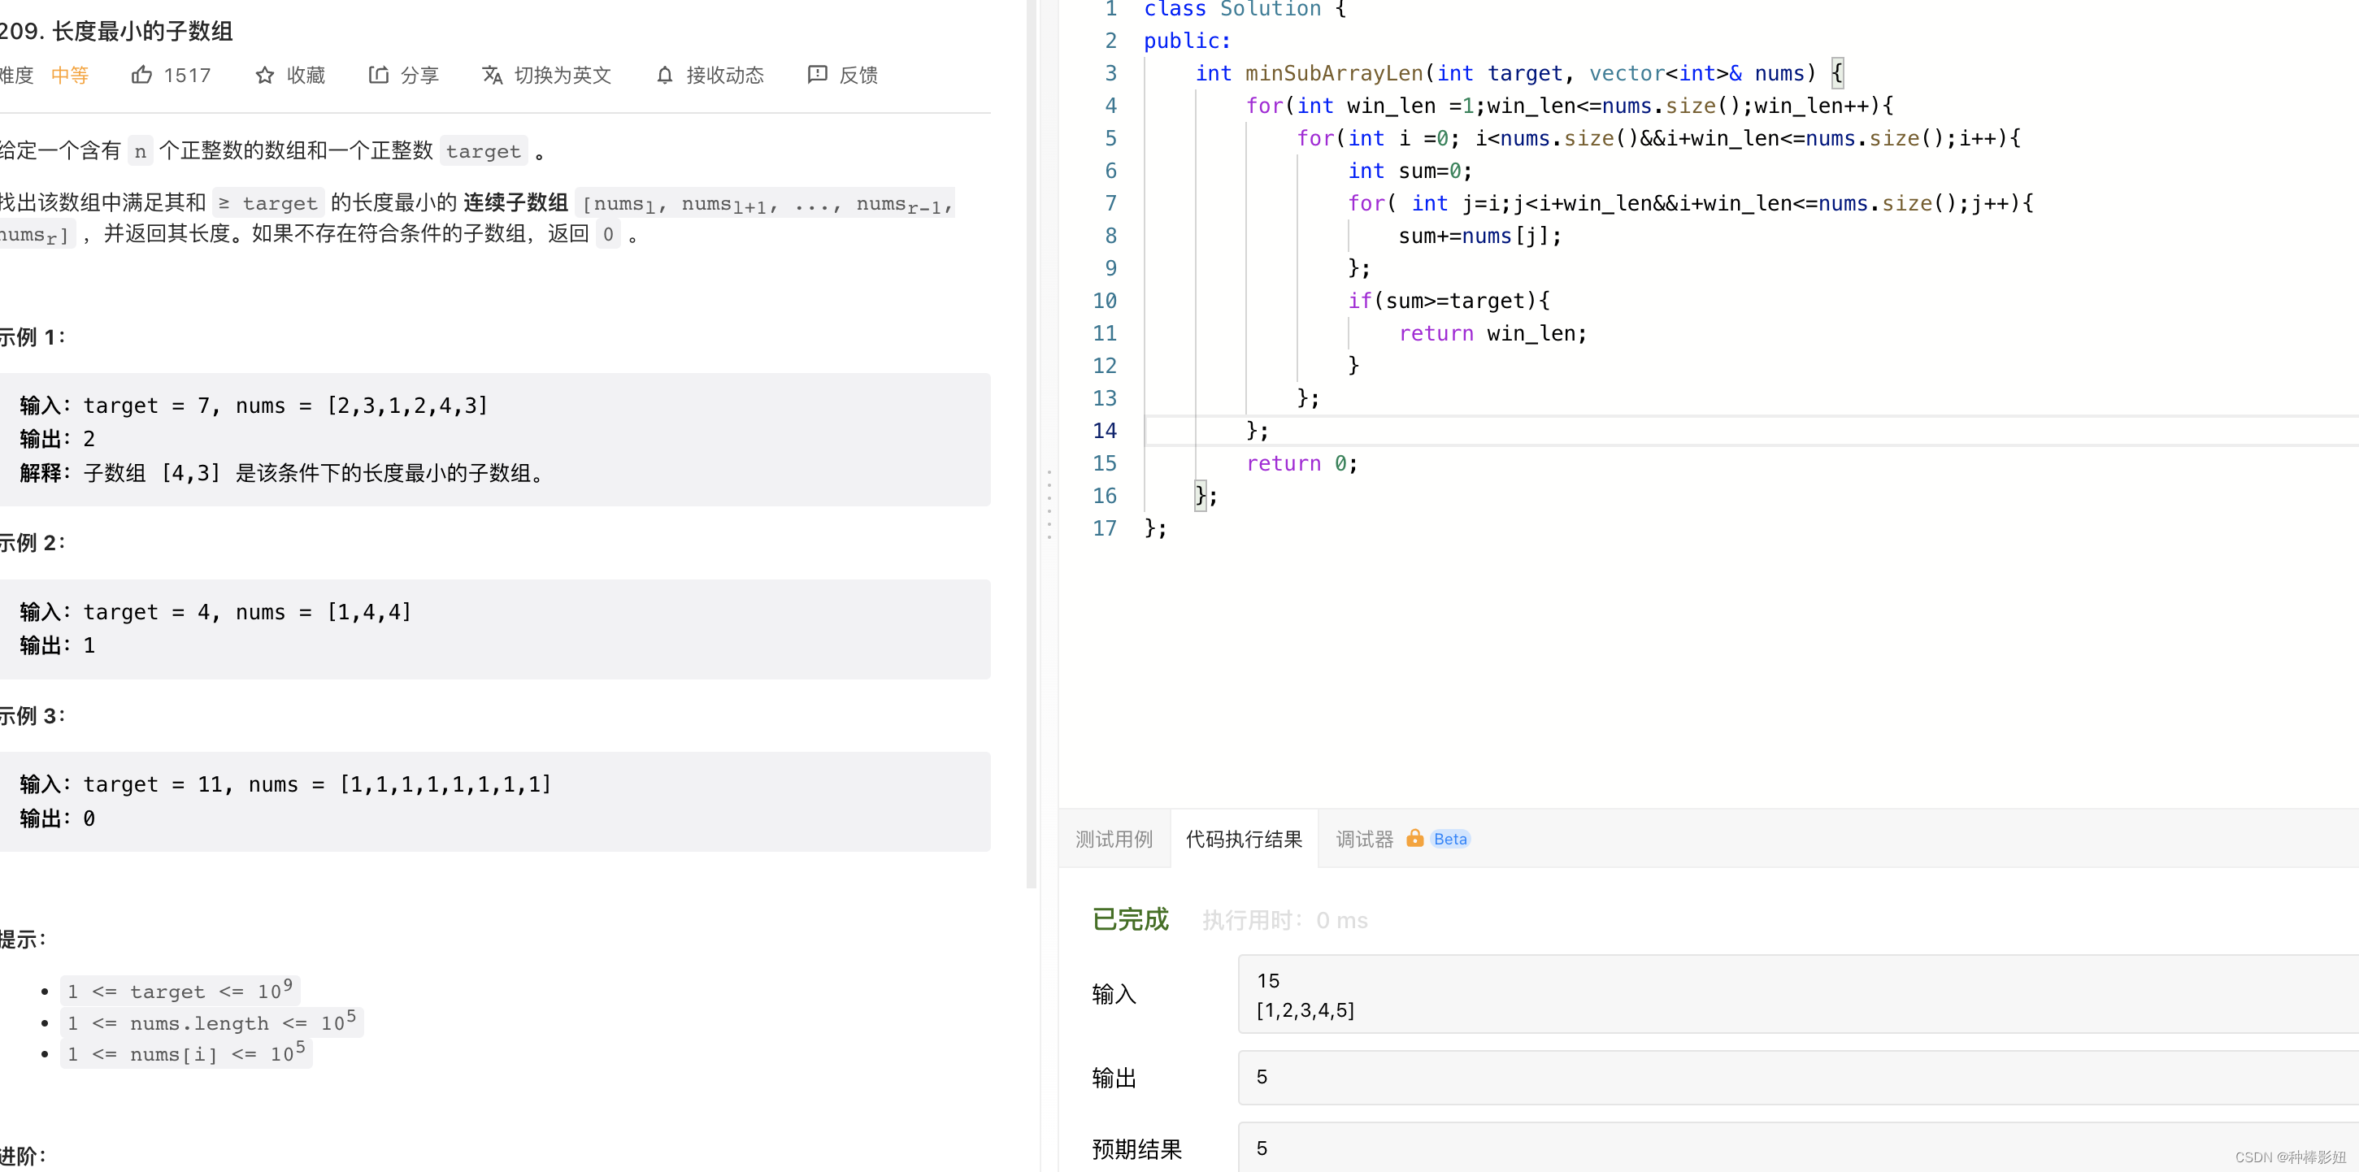The image size is (2359, 1172).
Task: Click the share icon
Action: 378,75
